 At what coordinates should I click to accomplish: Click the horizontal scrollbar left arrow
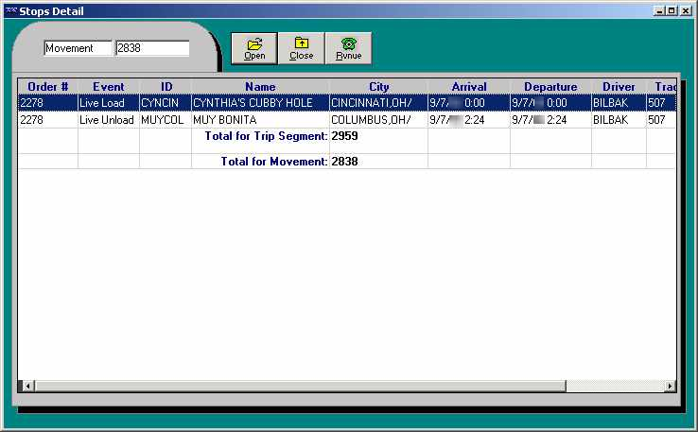(x=27, y=386)
